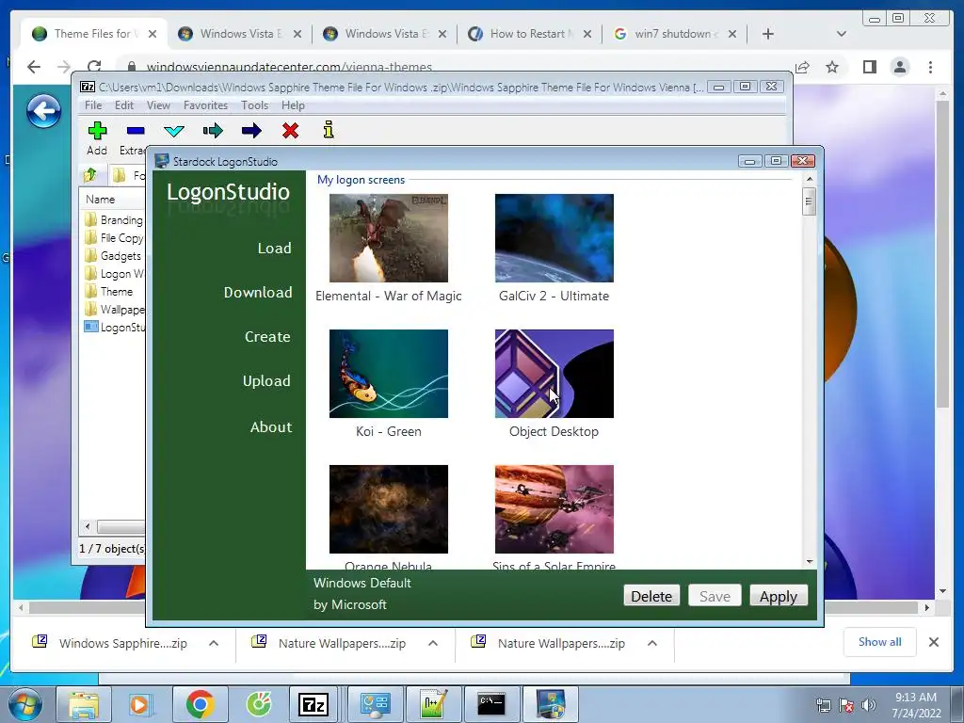Click the dark blue Move arrow icon in 7-Zip
The width and height of the screenshot is (964, 723).
click(251, 130)
